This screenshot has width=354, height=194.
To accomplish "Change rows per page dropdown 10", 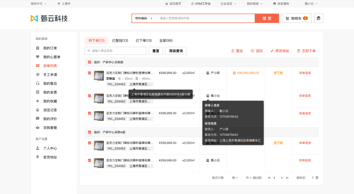I will click(235, 178).
